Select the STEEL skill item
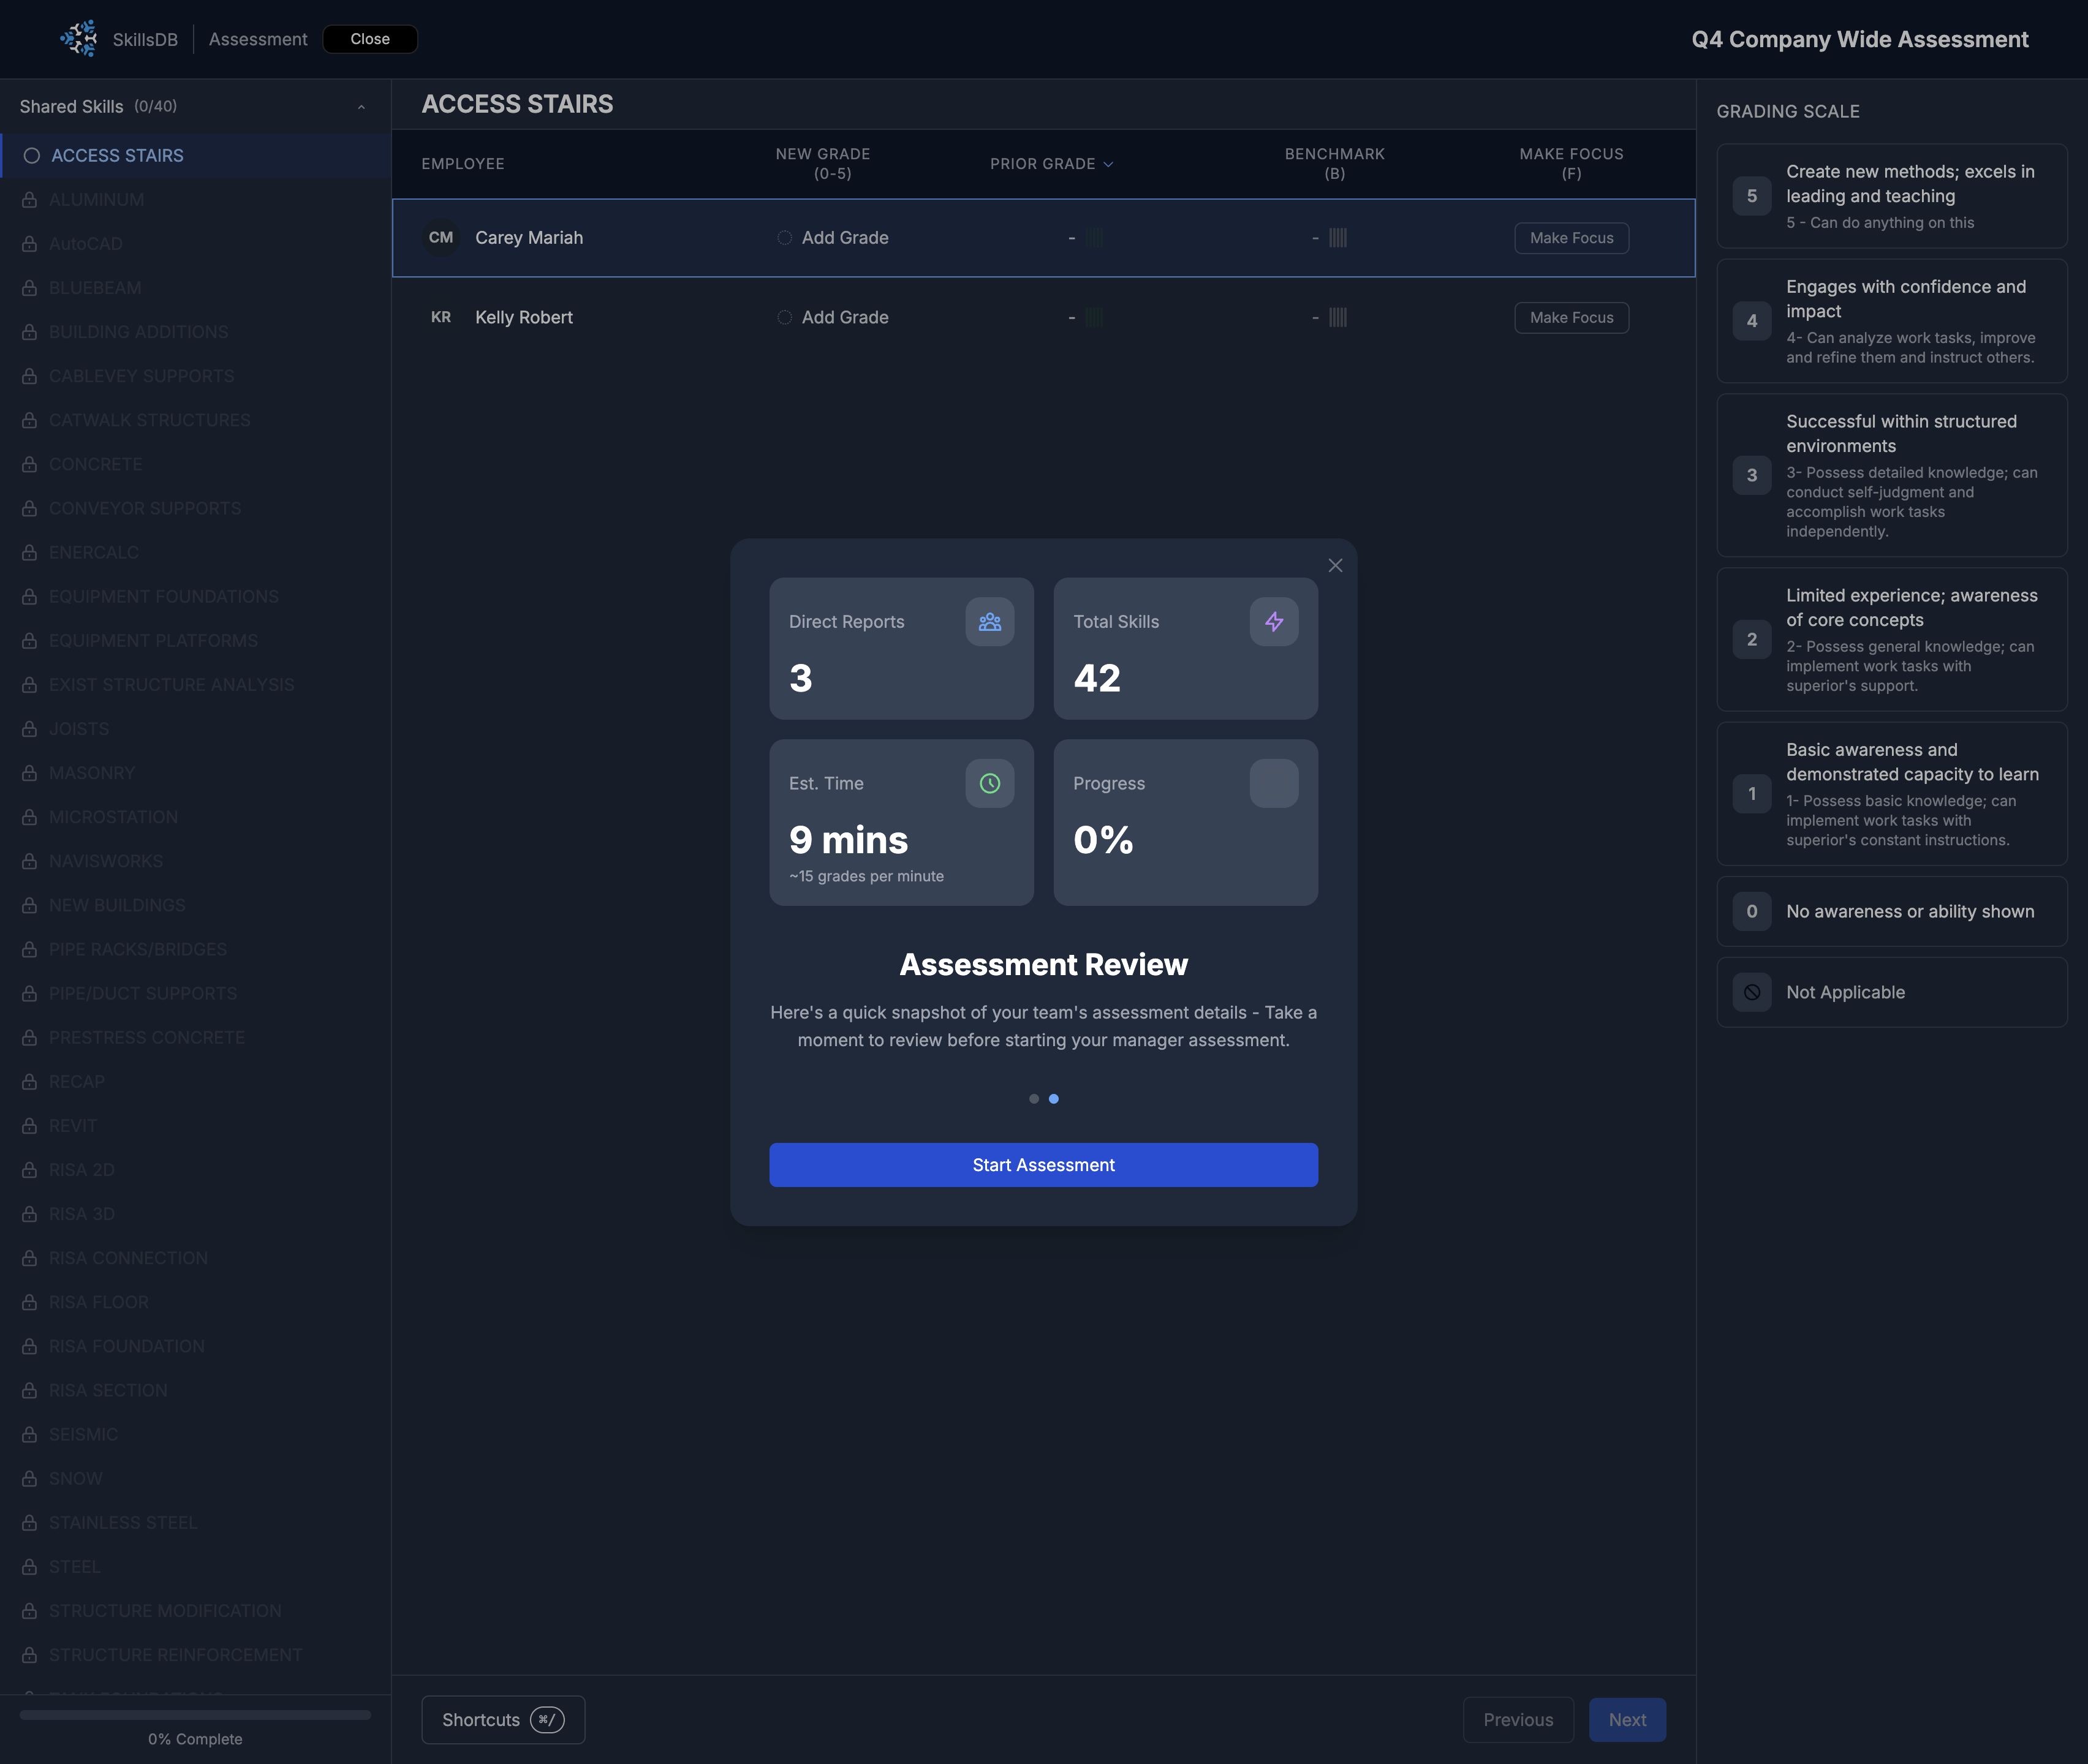The image size is (2088, 1764). pos(75,1567)
